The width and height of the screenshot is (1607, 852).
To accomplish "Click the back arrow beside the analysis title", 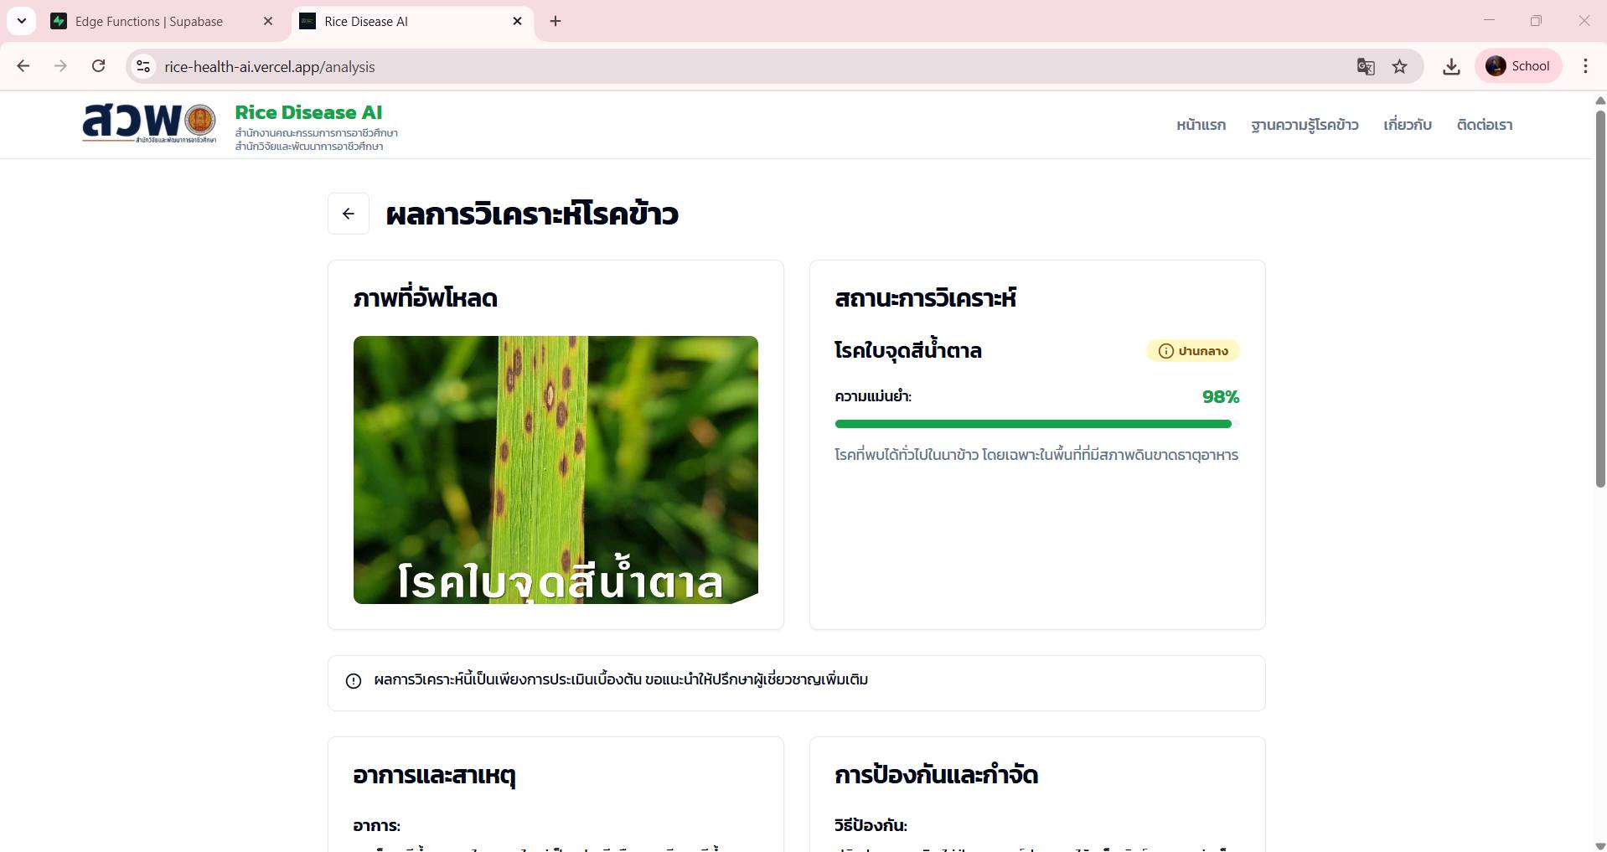I will pyautogui.click(x=349, y=214).
